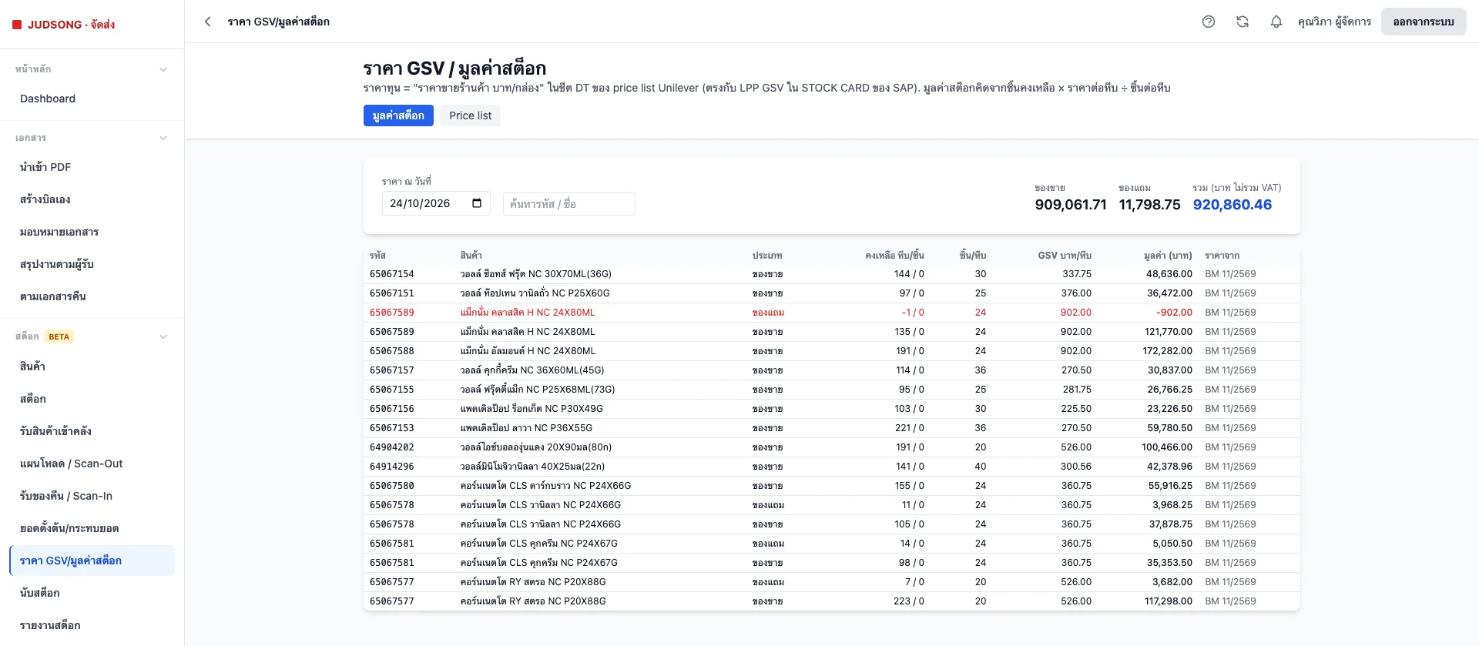Image resolution: width=1479 pixels, height=646 pixels.
Task: Open the calendar picker icon in date field
Action: click(477, 203)
